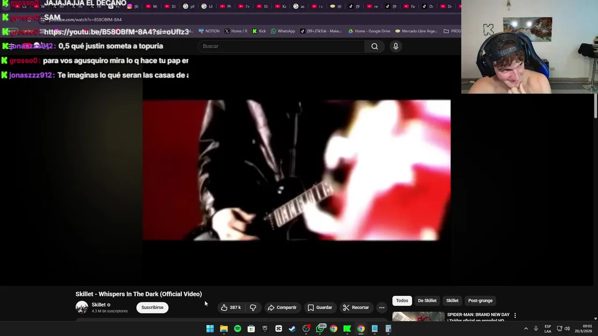Viewport: 598px width, 336px height.
Task: Open the Compartir share option
Action: [282, 308]
